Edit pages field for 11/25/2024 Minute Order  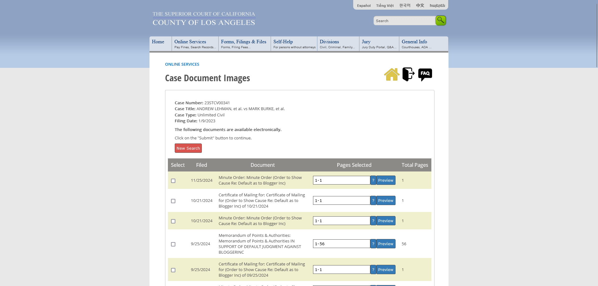pos(342,180)
